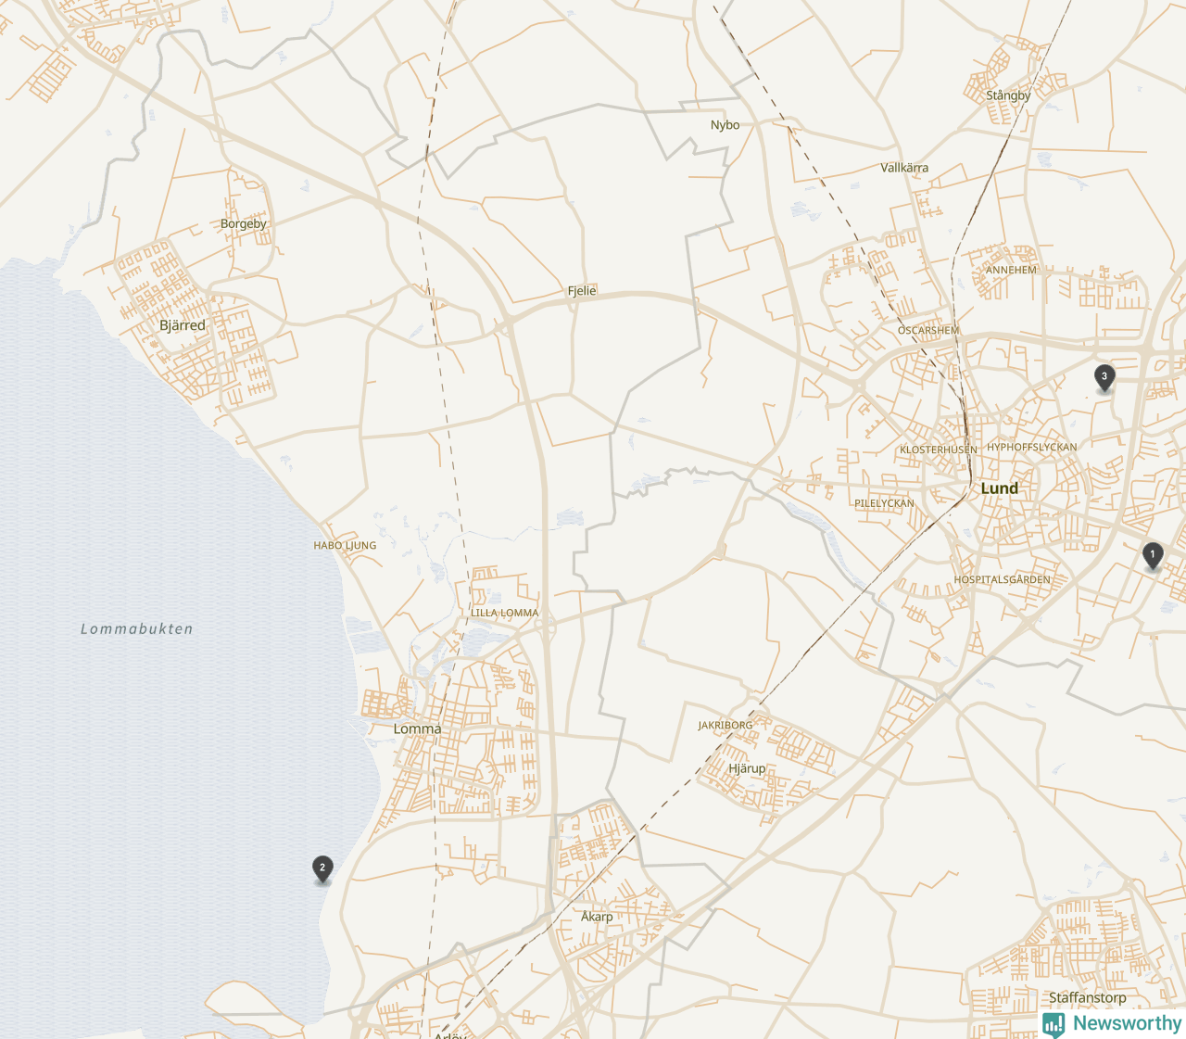Viewport: 1186px width, 1039px height.
Task: Click the Lomma town label
Action: point(417,729)
